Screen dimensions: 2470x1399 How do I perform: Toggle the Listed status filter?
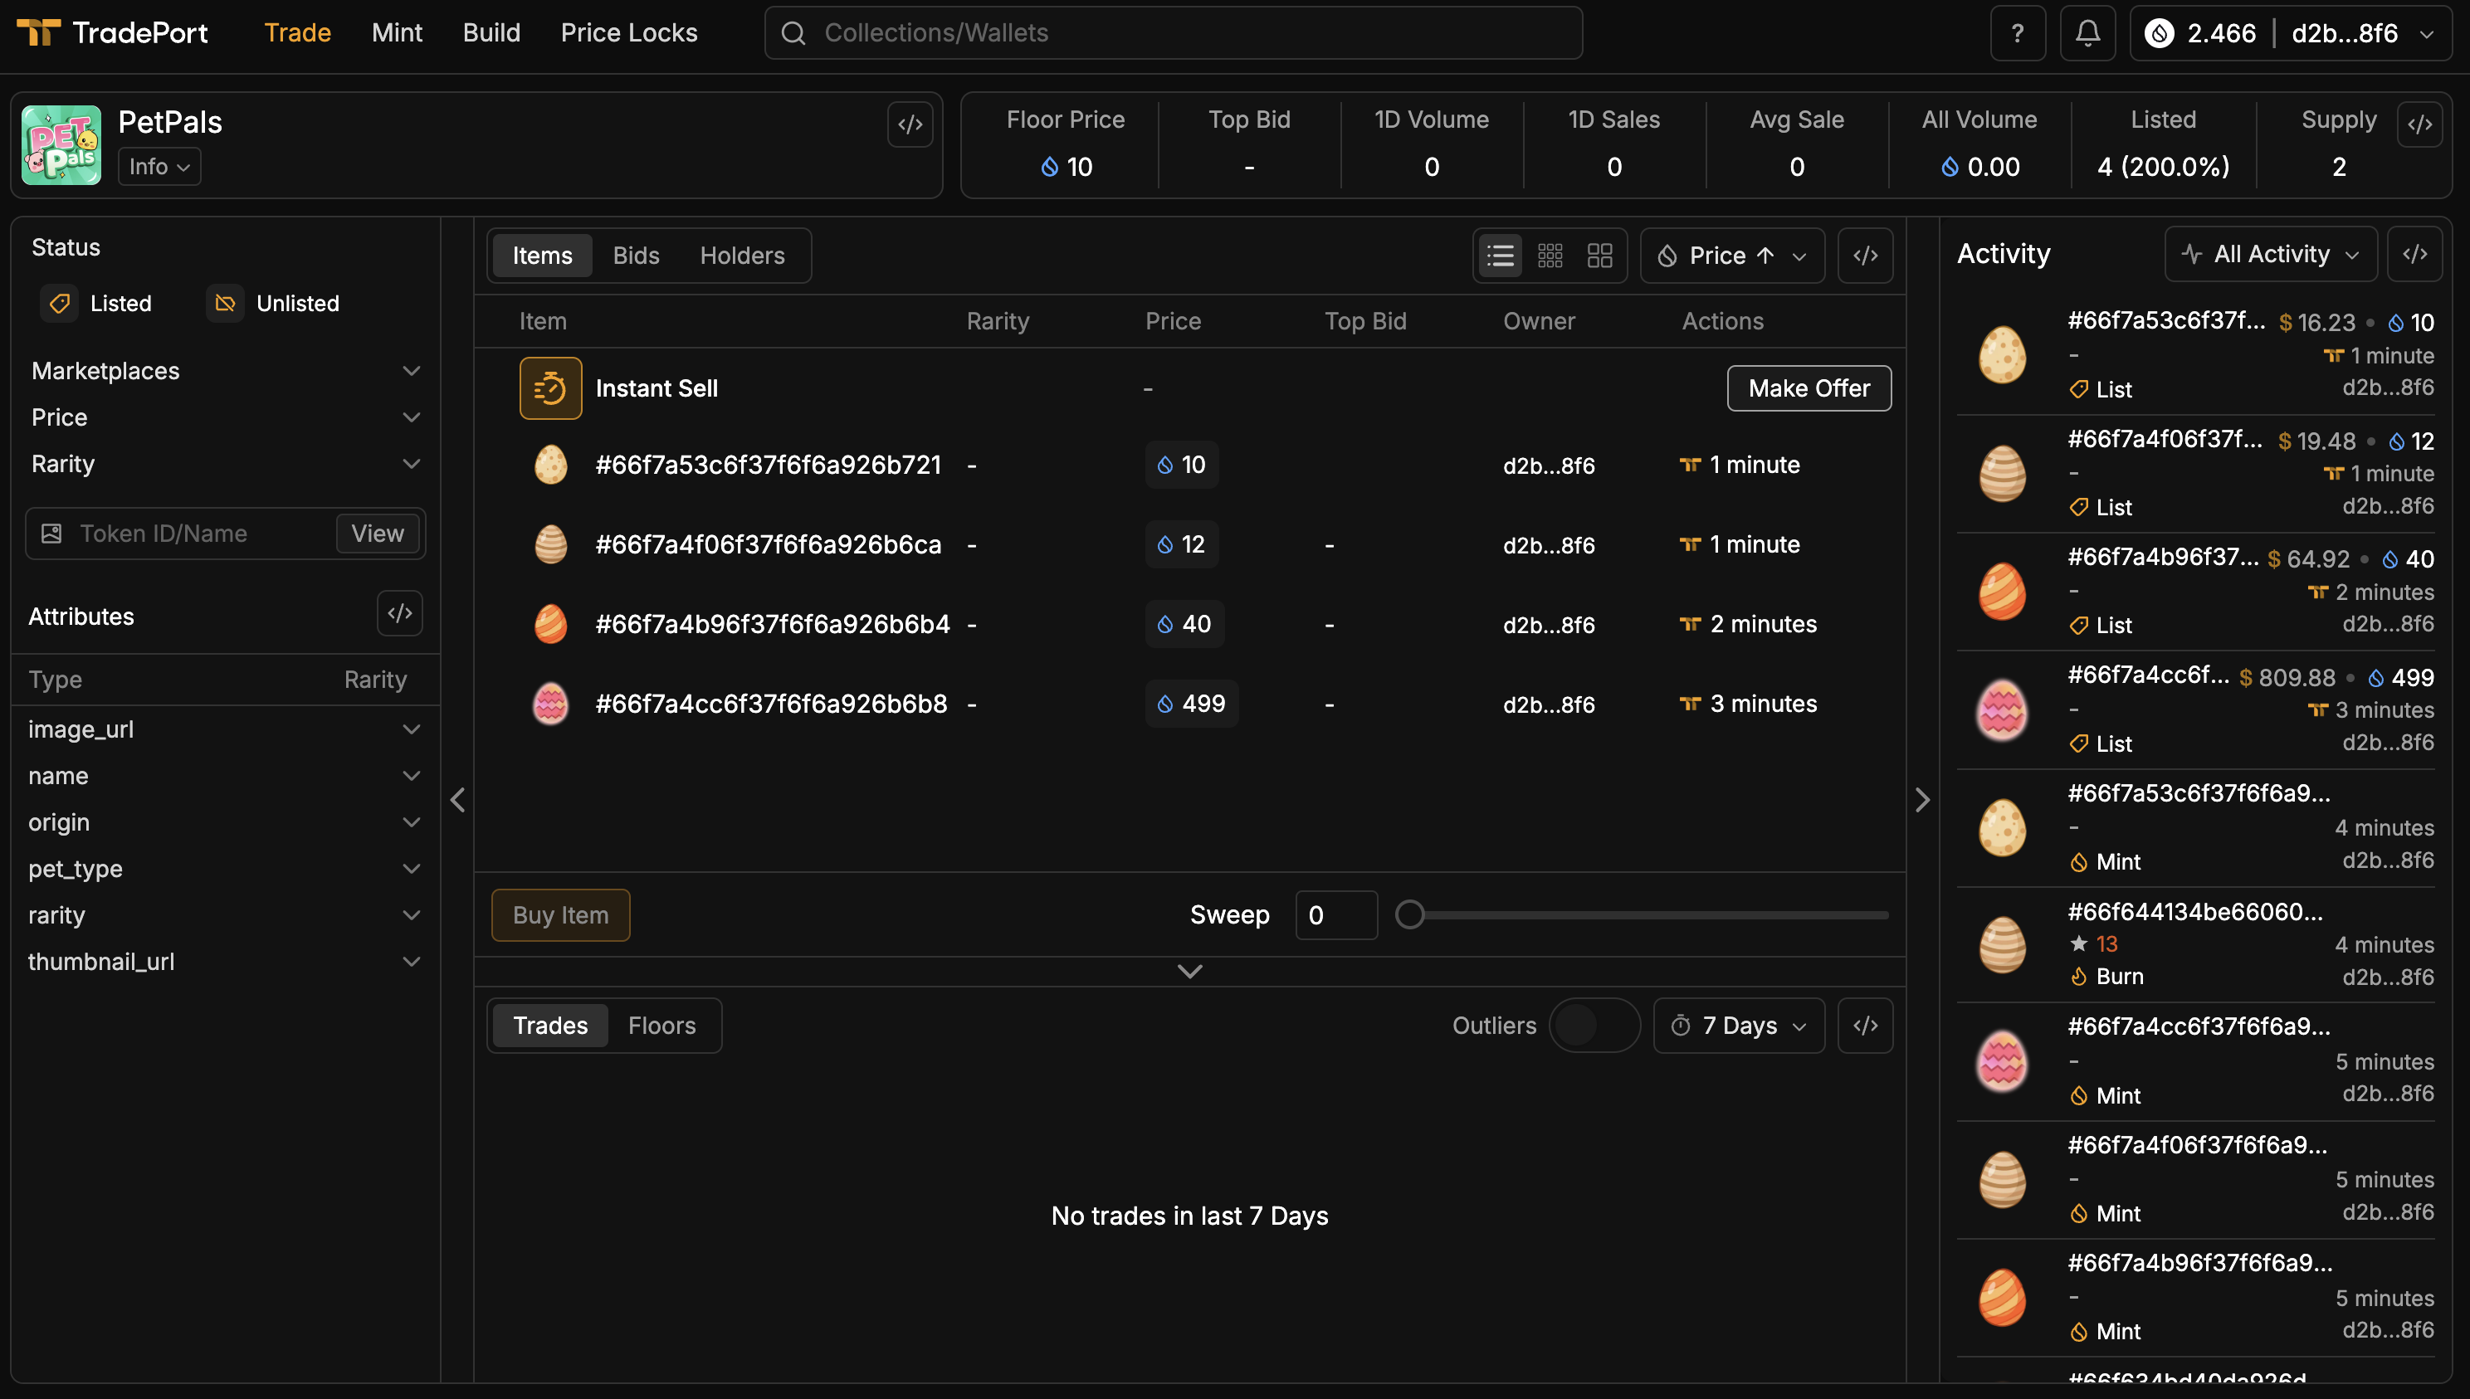tap(97, 304)
